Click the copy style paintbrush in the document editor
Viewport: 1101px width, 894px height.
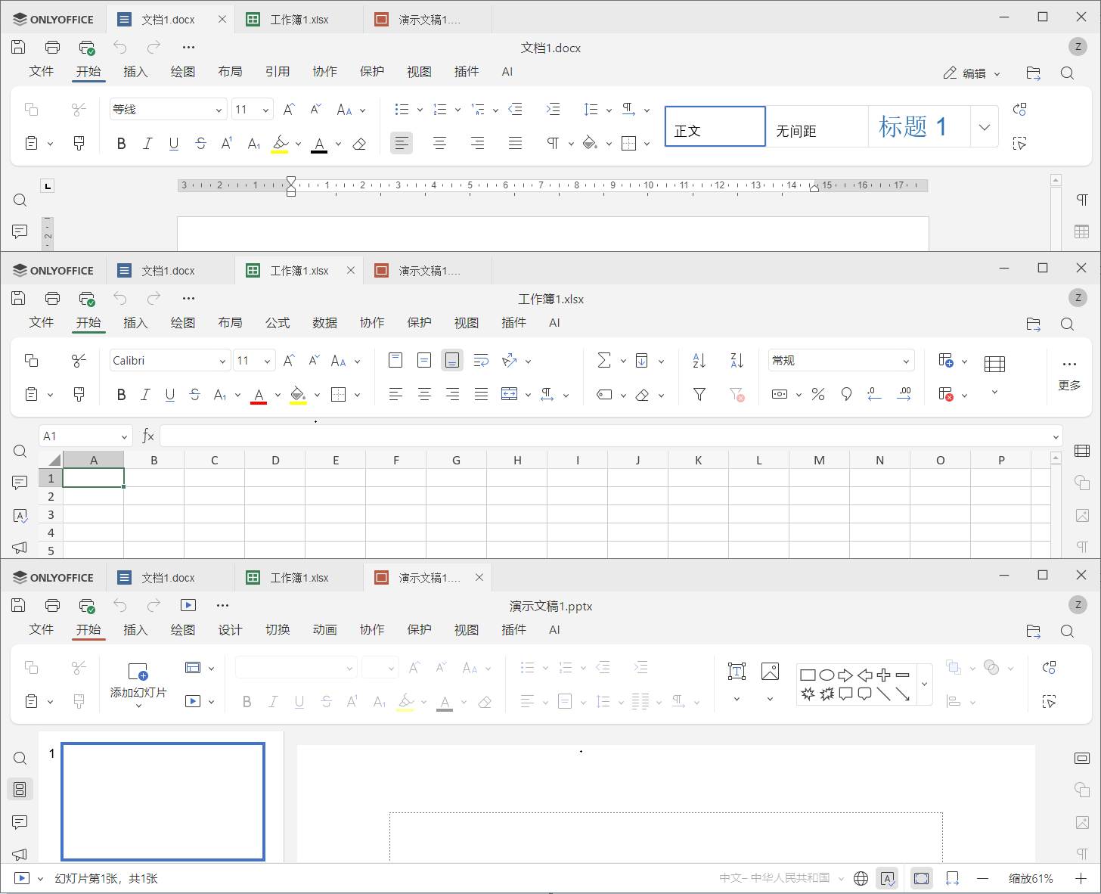tap(79, 143)
